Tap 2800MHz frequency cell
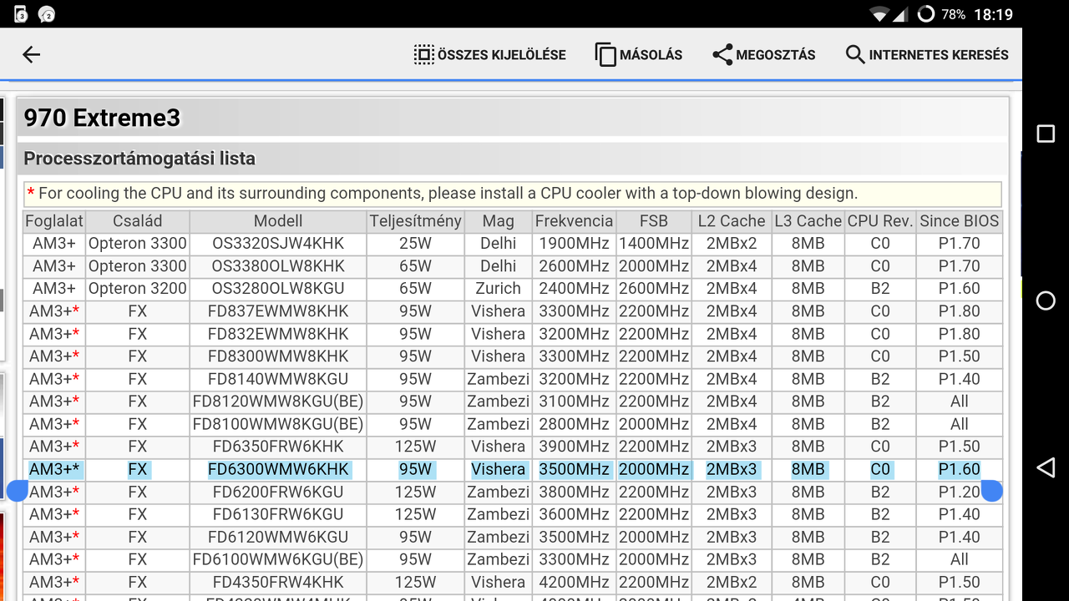Screen dimensions: 1069x601 click(575, 424)
